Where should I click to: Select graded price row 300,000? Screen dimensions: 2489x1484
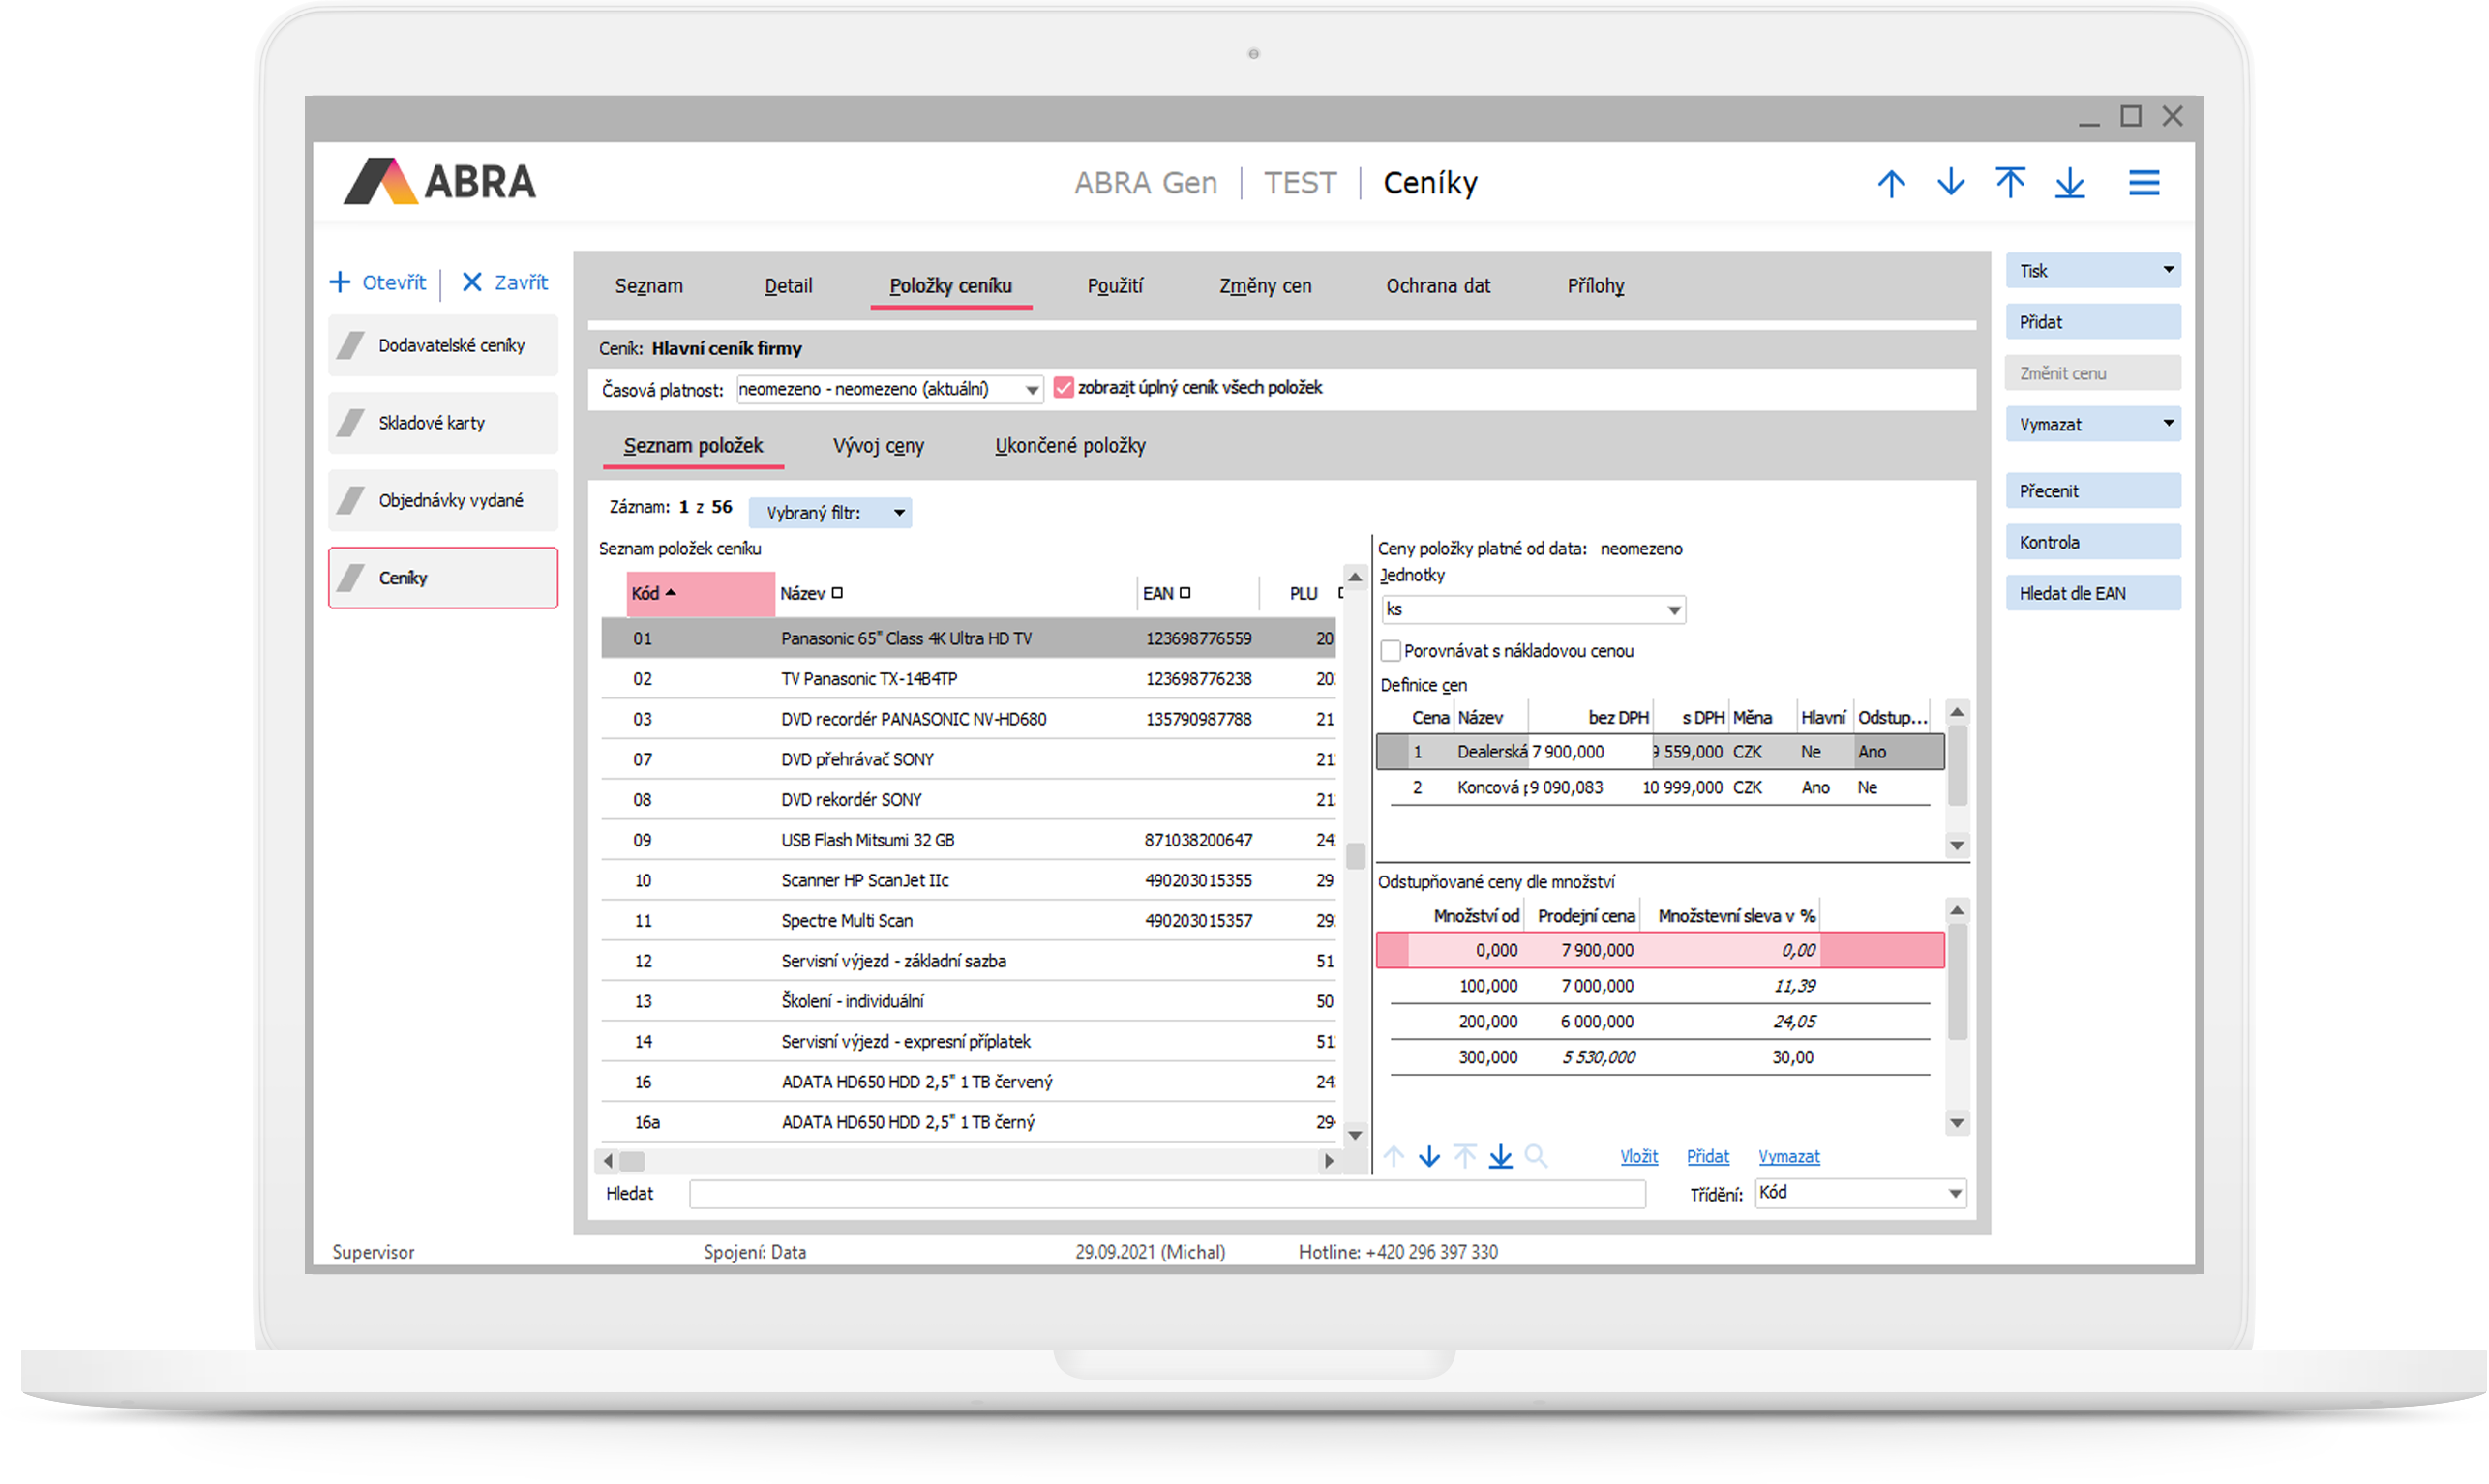1660,1058
